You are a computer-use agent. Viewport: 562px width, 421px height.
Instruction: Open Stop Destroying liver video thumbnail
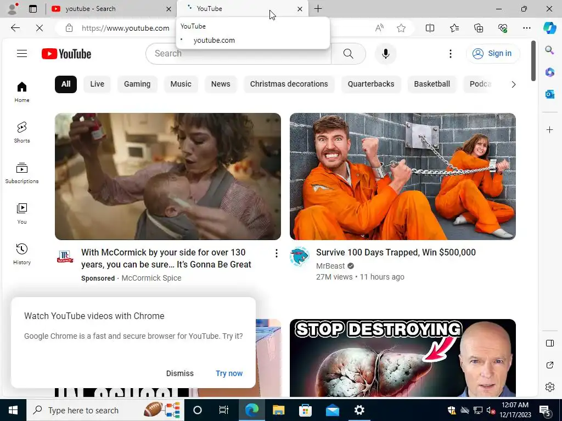point(403,358)
